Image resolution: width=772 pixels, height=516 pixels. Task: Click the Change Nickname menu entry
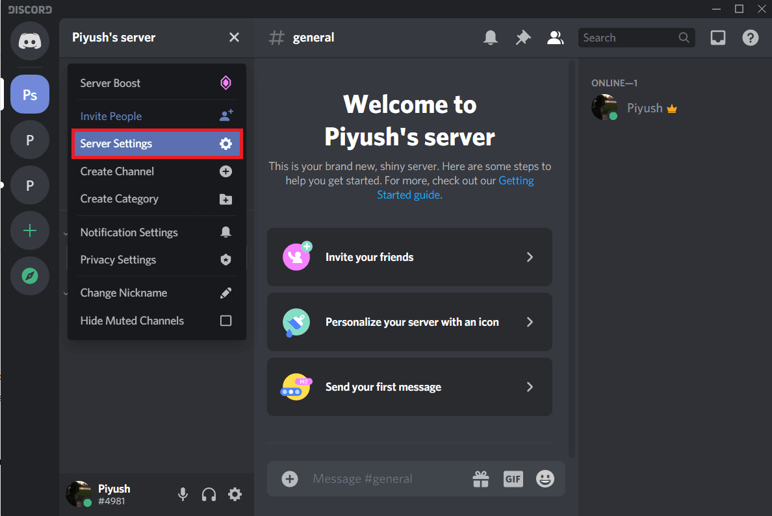click(123, 293)
